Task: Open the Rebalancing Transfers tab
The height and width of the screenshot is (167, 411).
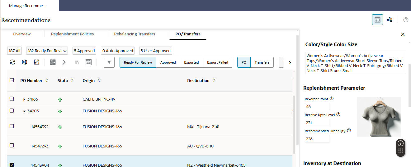Action: (x=135, y=34)
